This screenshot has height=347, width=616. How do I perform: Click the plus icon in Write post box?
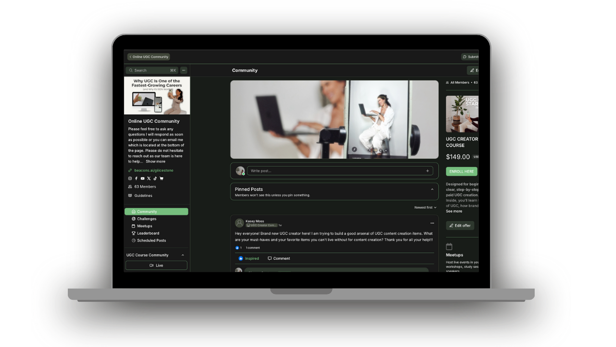(427, 171)
